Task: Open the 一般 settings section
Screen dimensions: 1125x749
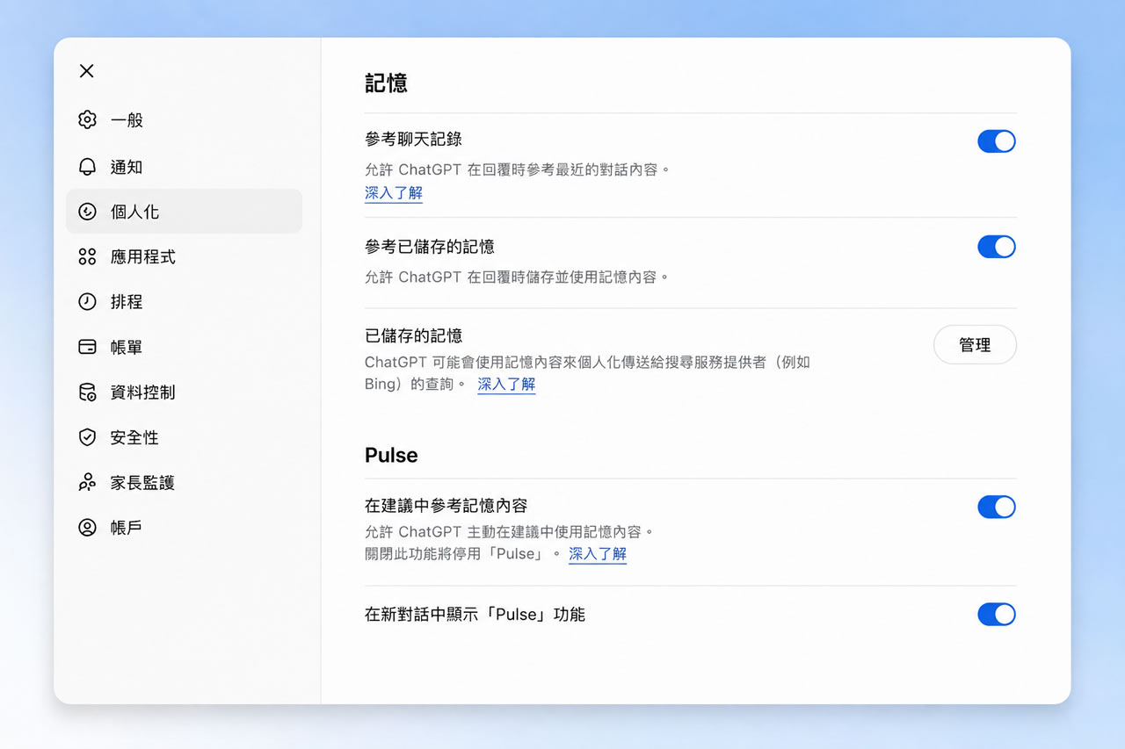Action: pyautogui.click(x=184, y=120)
